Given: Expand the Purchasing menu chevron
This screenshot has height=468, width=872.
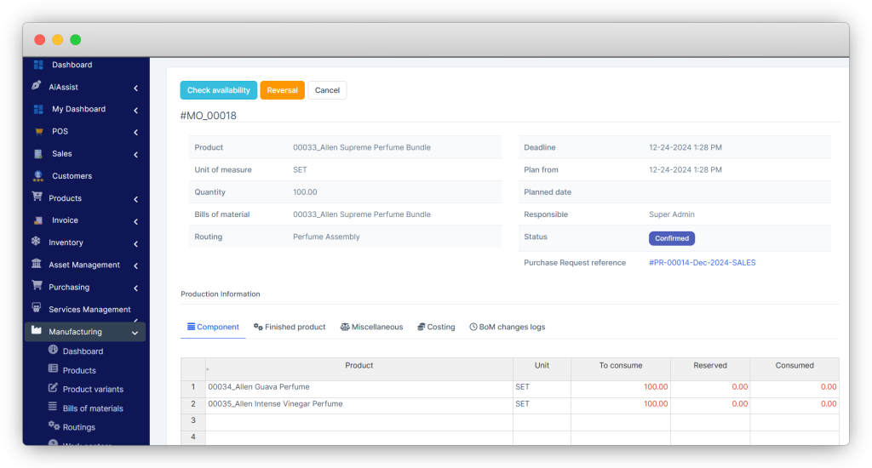Looking at the screenshot, I should (x=135, y=288).
